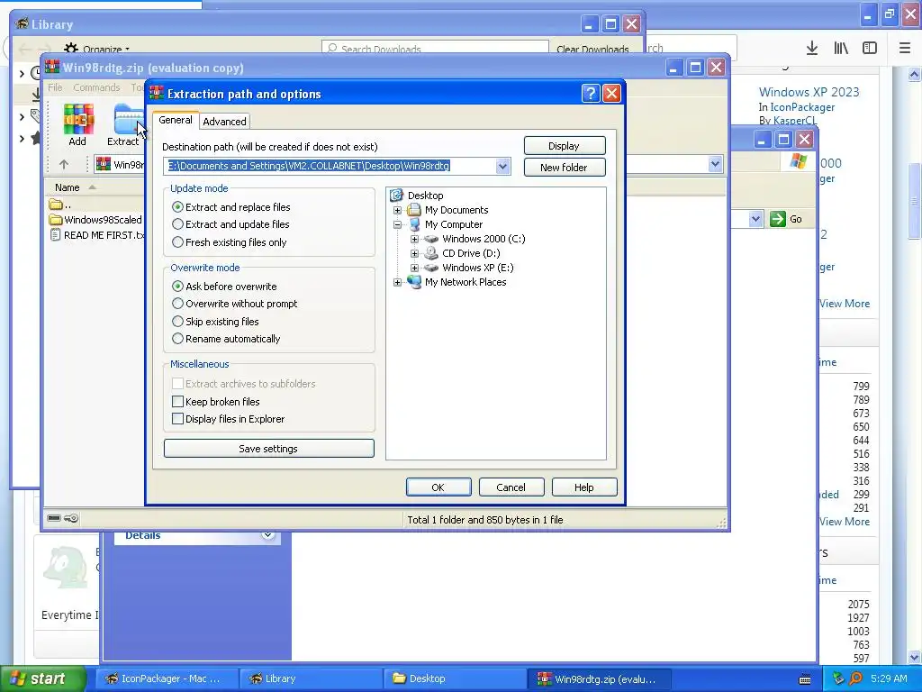Expand CD Drive (D:) node
Image resolution: width=922 pixels, height=692 pixels.
click(414, 253)
